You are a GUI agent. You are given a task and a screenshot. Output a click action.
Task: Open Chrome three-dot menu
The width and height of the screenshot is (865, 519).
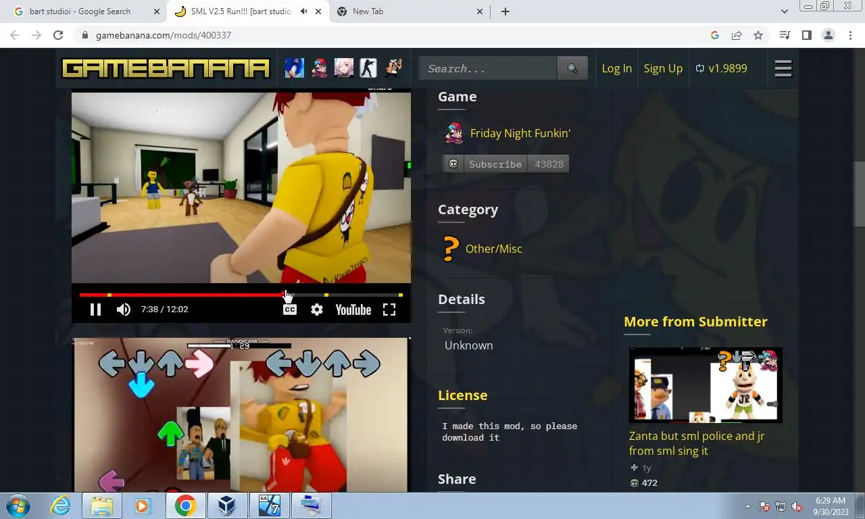(x=849, y=35)
